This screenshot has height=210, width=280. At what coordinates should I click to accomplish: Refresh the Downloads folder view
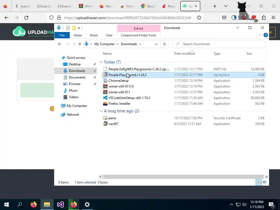tap(164, 44)
